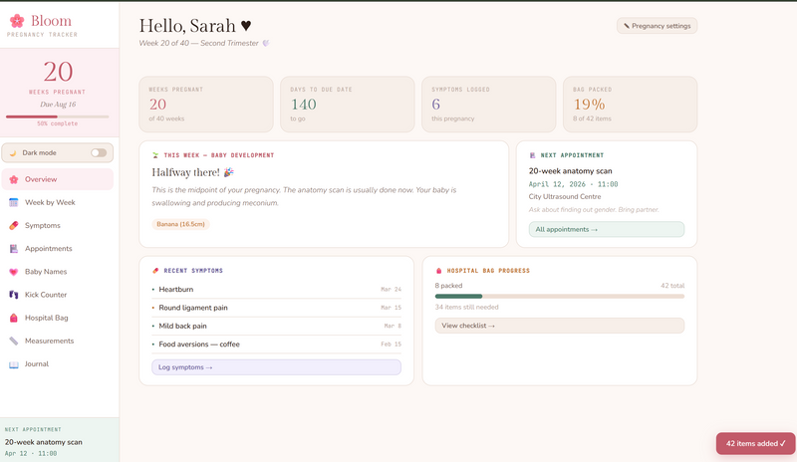Toggle the Dark mode switch
Image resolution: width=797 pixels, height=462 pixels.
tap(99, 152)
